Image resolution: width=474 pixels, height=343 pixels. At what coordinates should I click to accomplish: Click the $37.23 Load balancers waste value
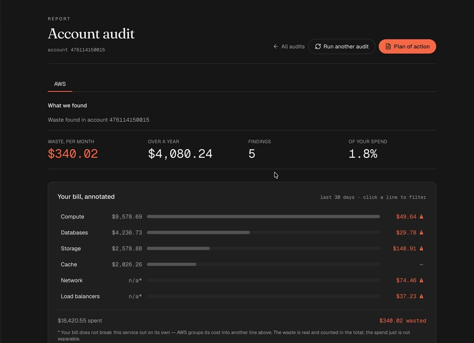click(x=406, y=296)
